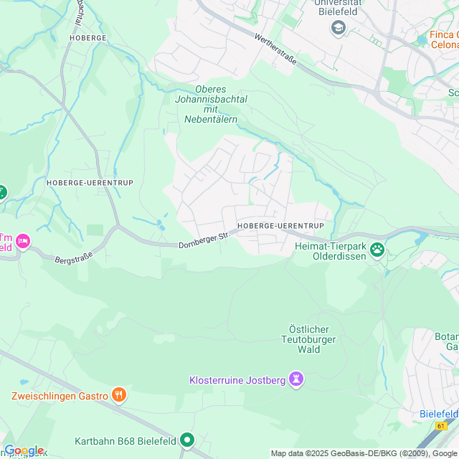Click the Universität Bielefeld graduation cap marker
The height and width of the screenshot is (459, 459).
pyautogui.click(x=339, y=28)
